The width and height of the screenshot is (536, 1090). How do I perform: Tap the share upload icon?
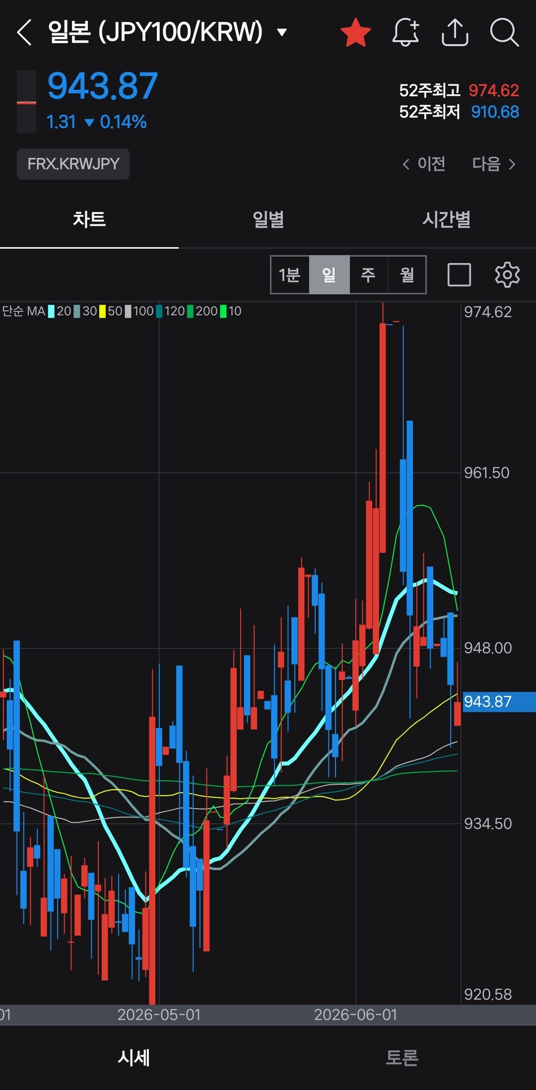455,33
